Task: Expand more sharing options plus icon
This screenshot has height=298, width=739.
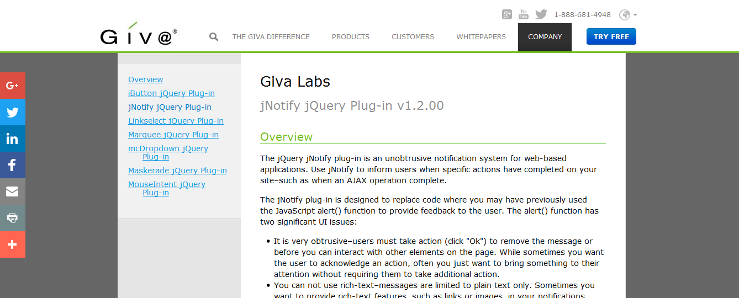Action: click(12, 244)
